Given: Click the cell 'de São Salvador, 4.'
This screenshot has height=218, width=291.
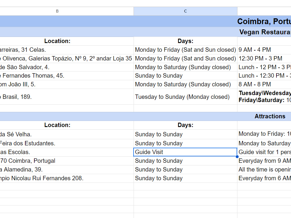Looking at the screenshot, I should coord(67,67).
